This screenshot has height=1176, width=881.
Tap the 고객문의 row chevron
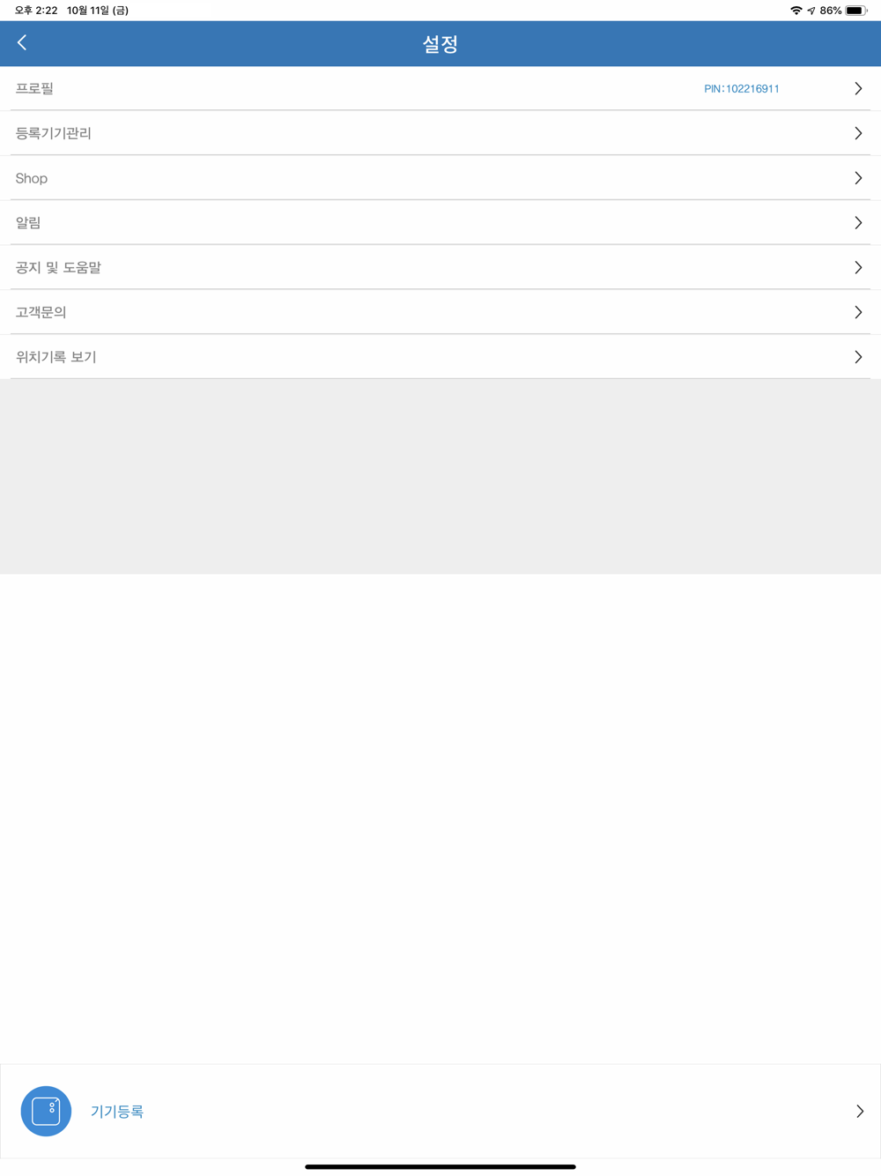(858, 312)
